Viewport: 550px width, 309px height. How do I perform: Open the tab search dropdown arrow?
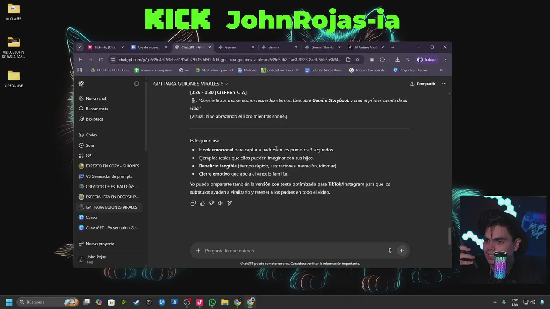point(79,47)
